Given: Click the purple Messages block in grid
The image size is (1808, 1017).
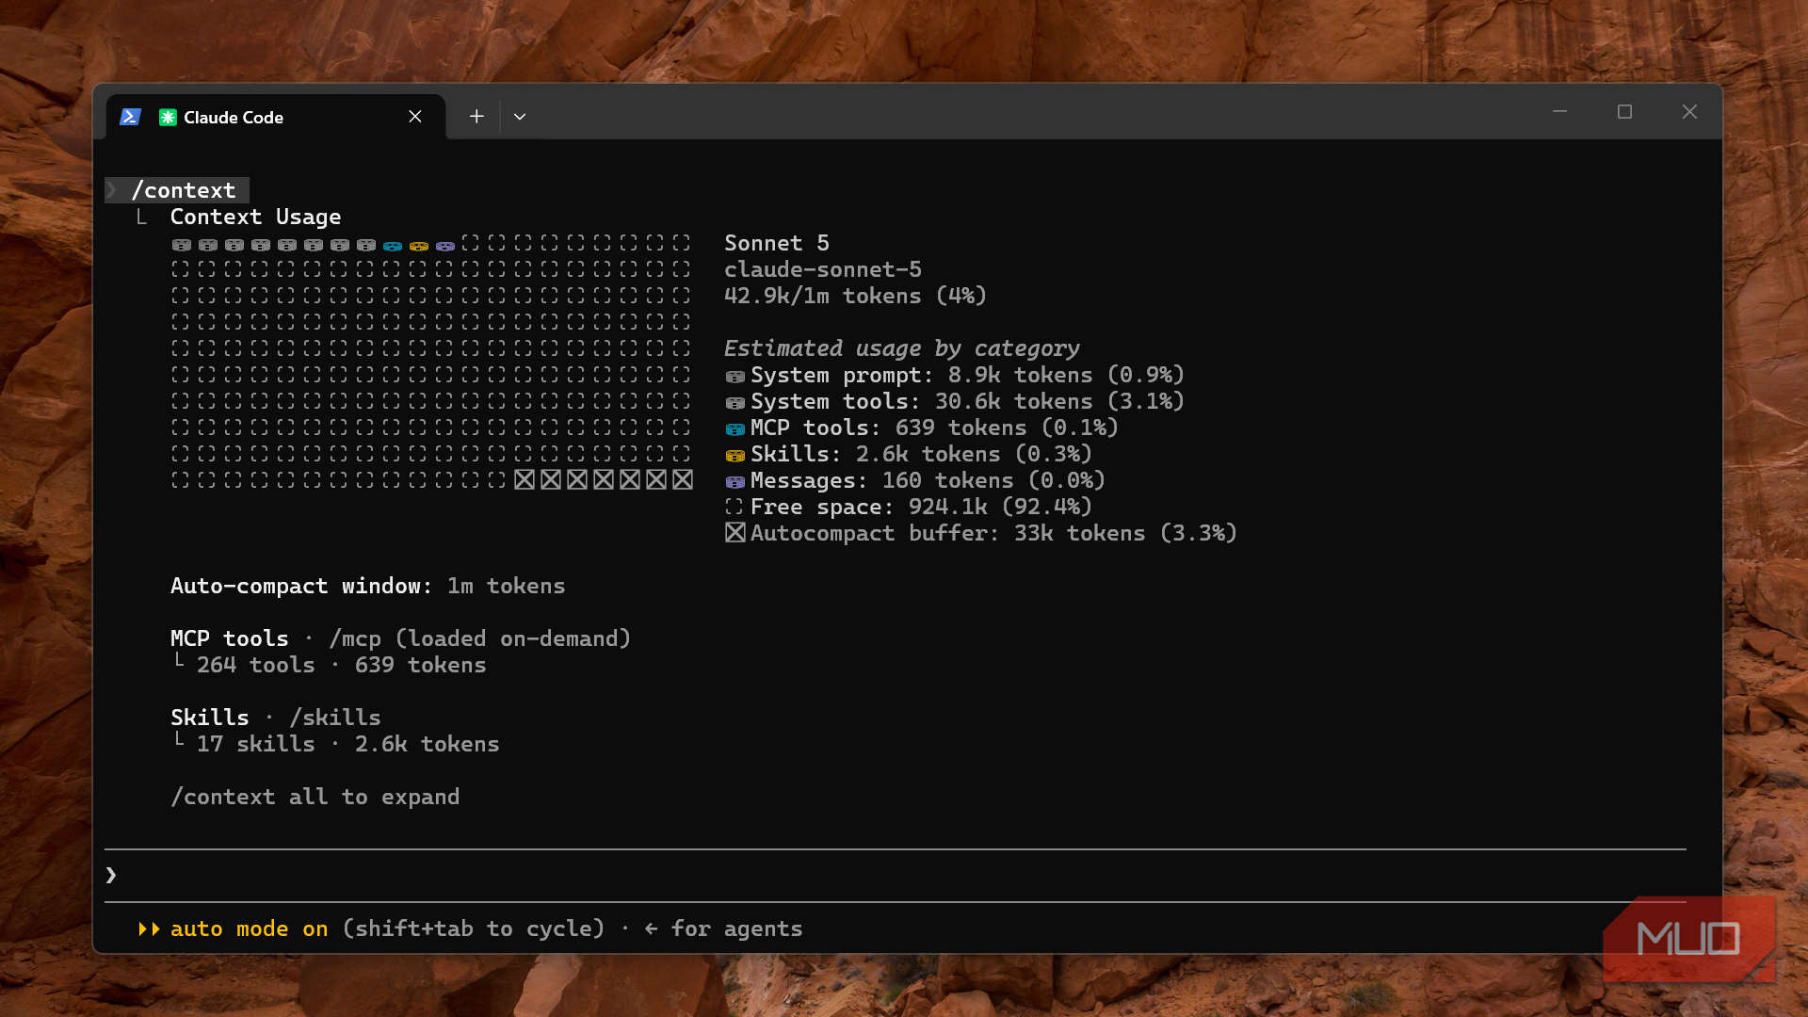Looking at the screenshot, I should 445,245.
